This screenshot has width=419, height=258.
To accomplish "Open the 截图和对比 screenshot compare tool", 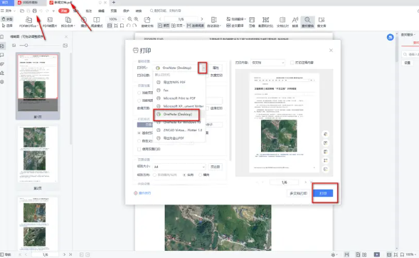I will click(265, 22).
